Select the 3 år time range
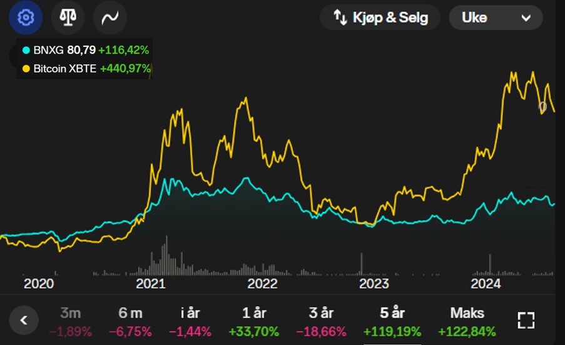 [x=321, y=322]
